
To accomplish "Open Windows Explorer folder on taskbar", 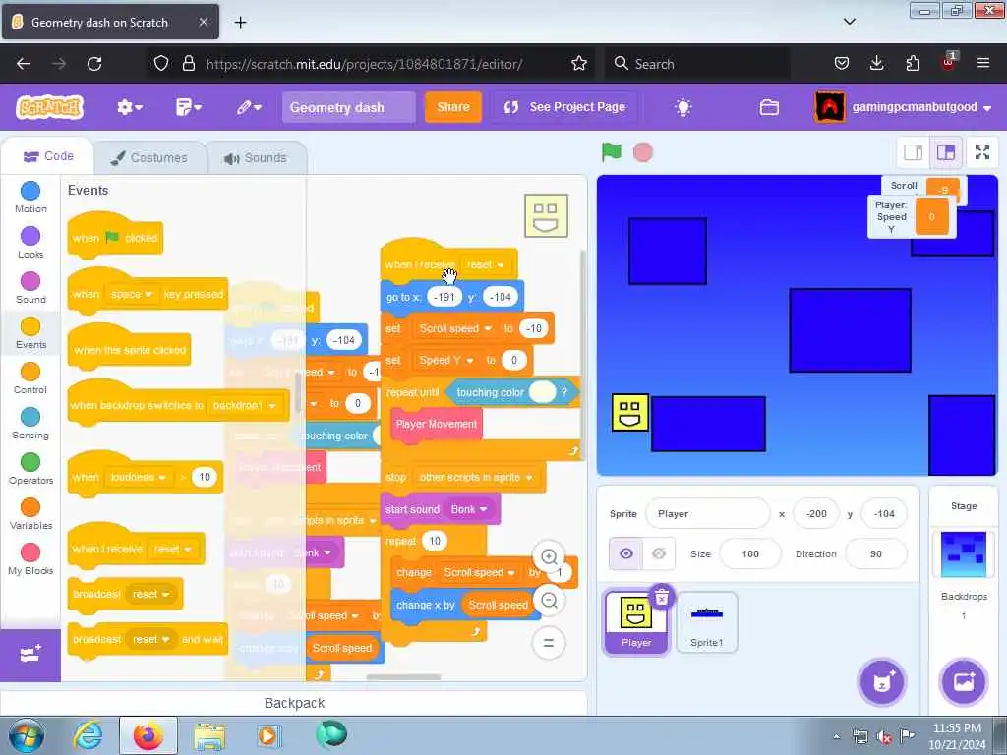I will pyautogui.click(x=209, y=736).
